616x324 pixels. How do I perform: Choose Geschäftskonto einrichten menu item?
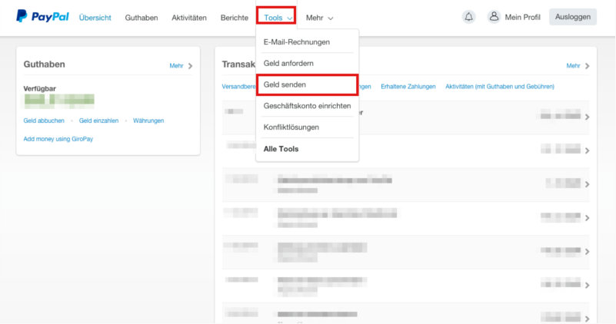307,106
